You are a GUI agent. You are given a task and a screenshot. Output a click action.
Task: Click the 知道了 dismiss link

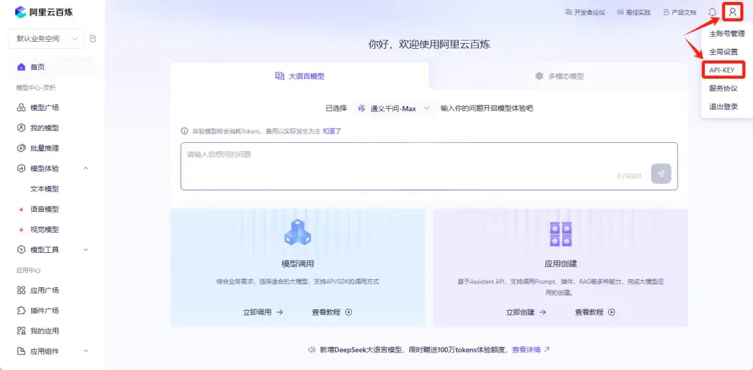point(331,131)
